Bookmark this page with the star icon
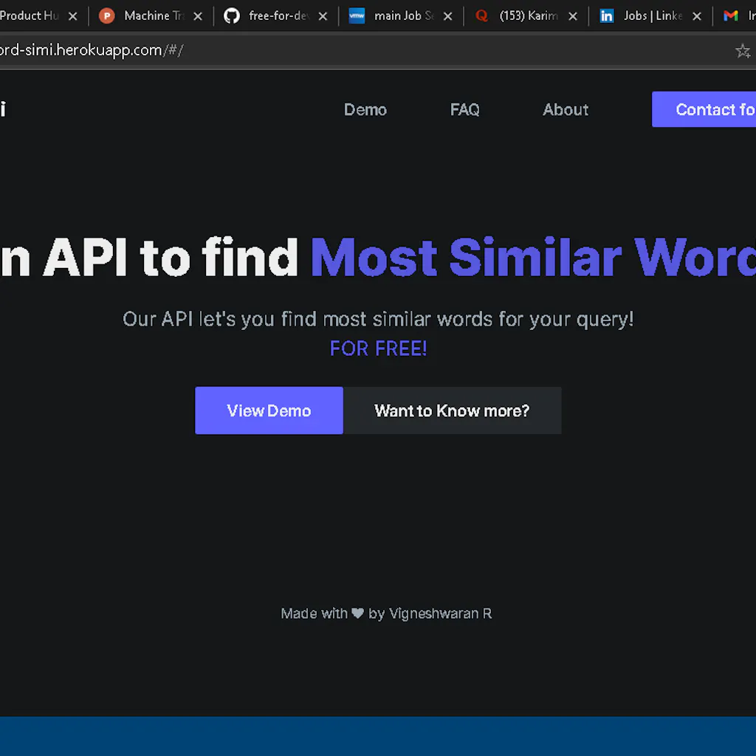This screenshot has height=756, width=756. [x=742, y=50]
